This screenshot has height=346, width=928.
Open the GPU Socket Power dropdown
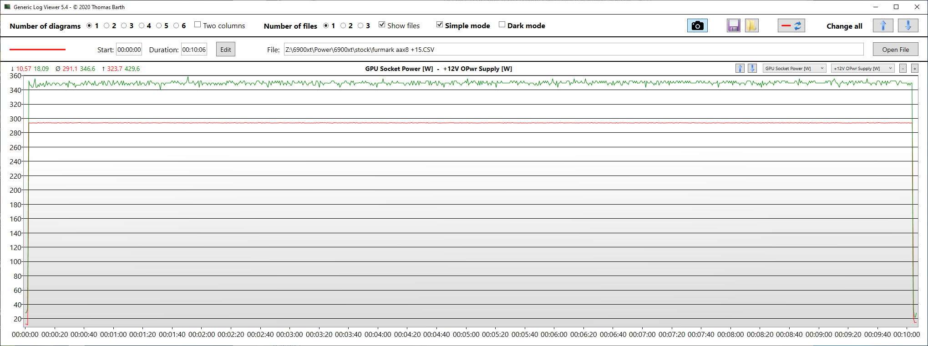tap(795, 68)
